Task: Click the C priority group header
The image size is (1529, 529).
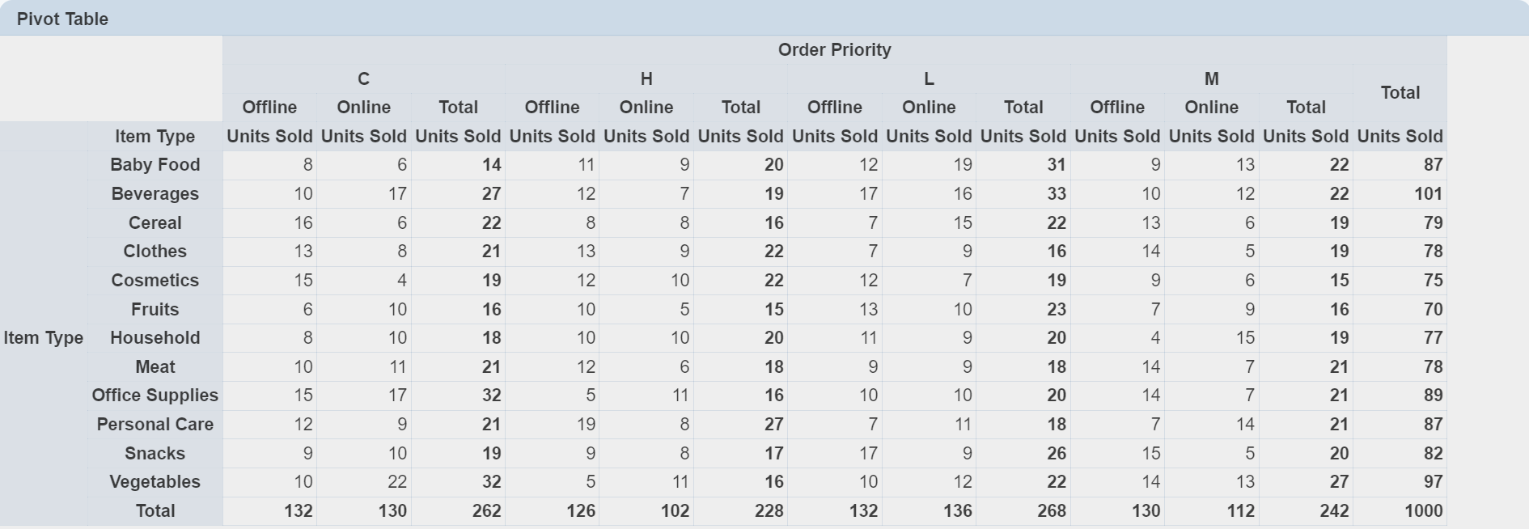Action: tap(363, 79)
